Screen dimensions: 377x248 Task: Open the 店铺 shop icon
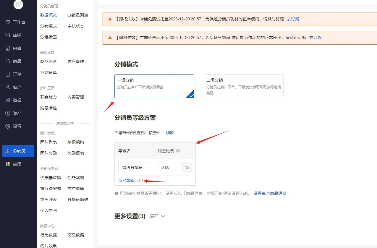tap(8, 35)
